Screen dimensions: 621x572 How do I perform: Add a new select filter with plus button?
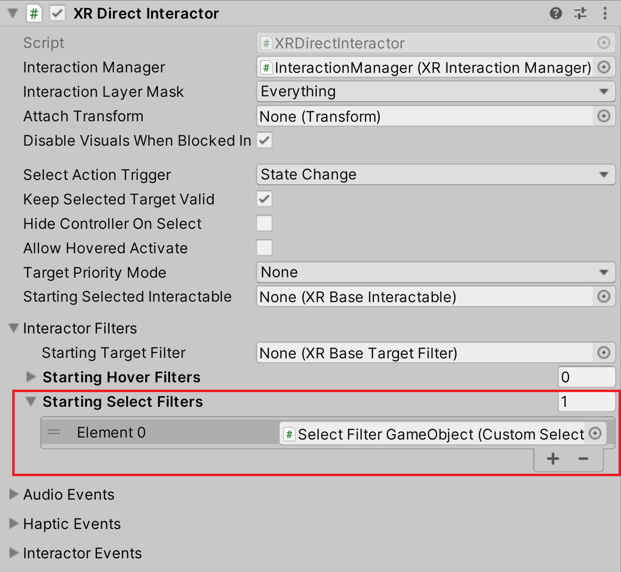[553, 459]
